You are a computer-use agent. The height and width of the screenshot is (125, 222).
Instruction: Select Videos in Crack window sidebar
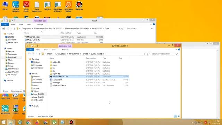(10, 66)
